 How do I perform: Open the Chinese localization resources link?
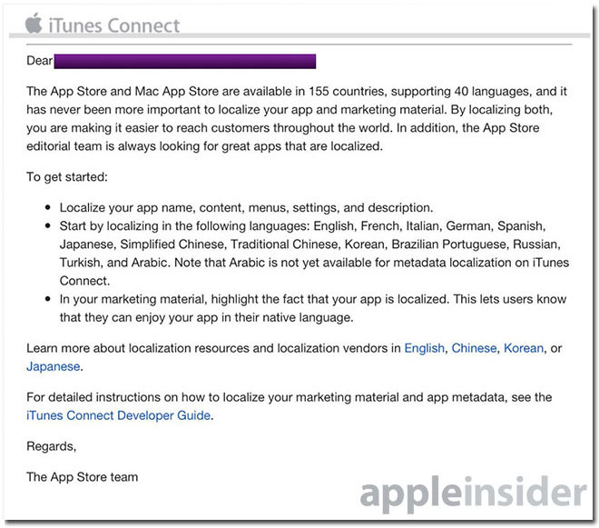pyautogui.click(x=474, y=348)
